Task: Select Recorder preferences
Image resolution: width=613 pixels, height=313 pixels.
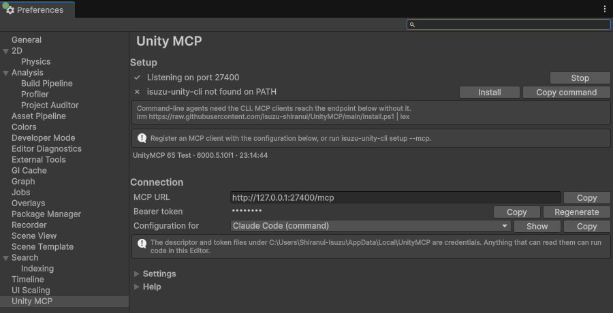Action: 29,225
